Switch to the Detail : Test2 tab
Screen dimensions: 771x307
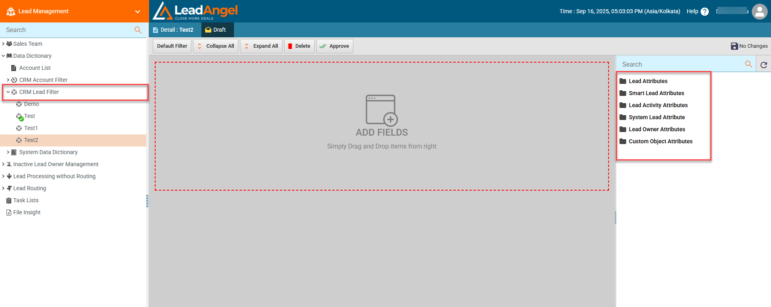[175, 30]
